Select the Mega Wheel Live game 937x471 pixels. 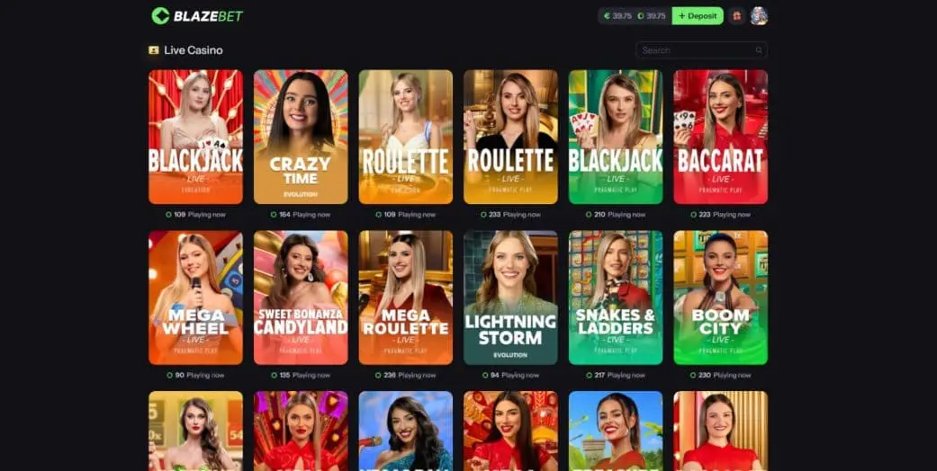pos(195,298)
